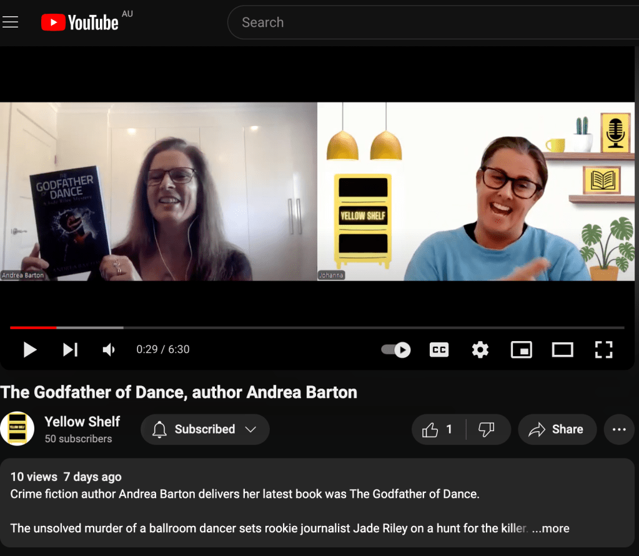The width and height of the screenshot is (639, 556).
Task: Click the Search input field
Action: point(431,22)
